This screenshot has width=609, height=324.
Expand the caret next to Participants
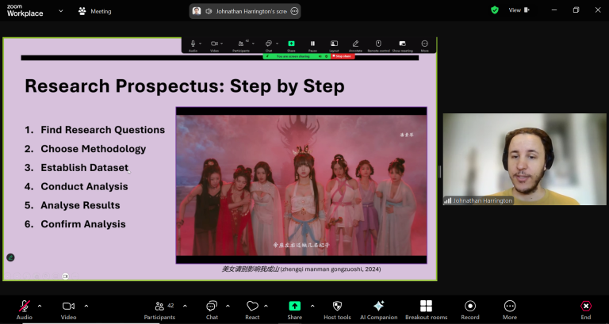(185, 306)
